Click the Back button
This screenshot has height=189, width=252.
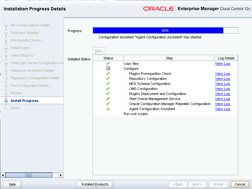click(178, 184)
